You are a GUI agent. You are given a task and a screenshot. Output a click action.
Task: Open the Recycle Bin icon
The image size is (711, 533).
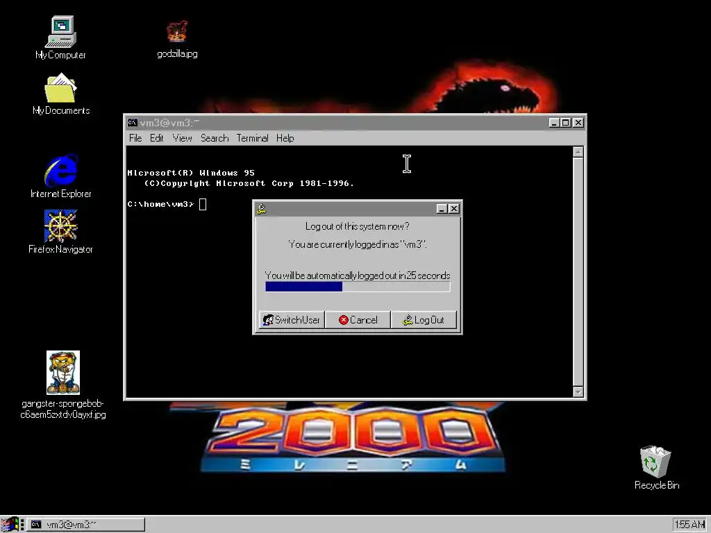tap(657, 467)
